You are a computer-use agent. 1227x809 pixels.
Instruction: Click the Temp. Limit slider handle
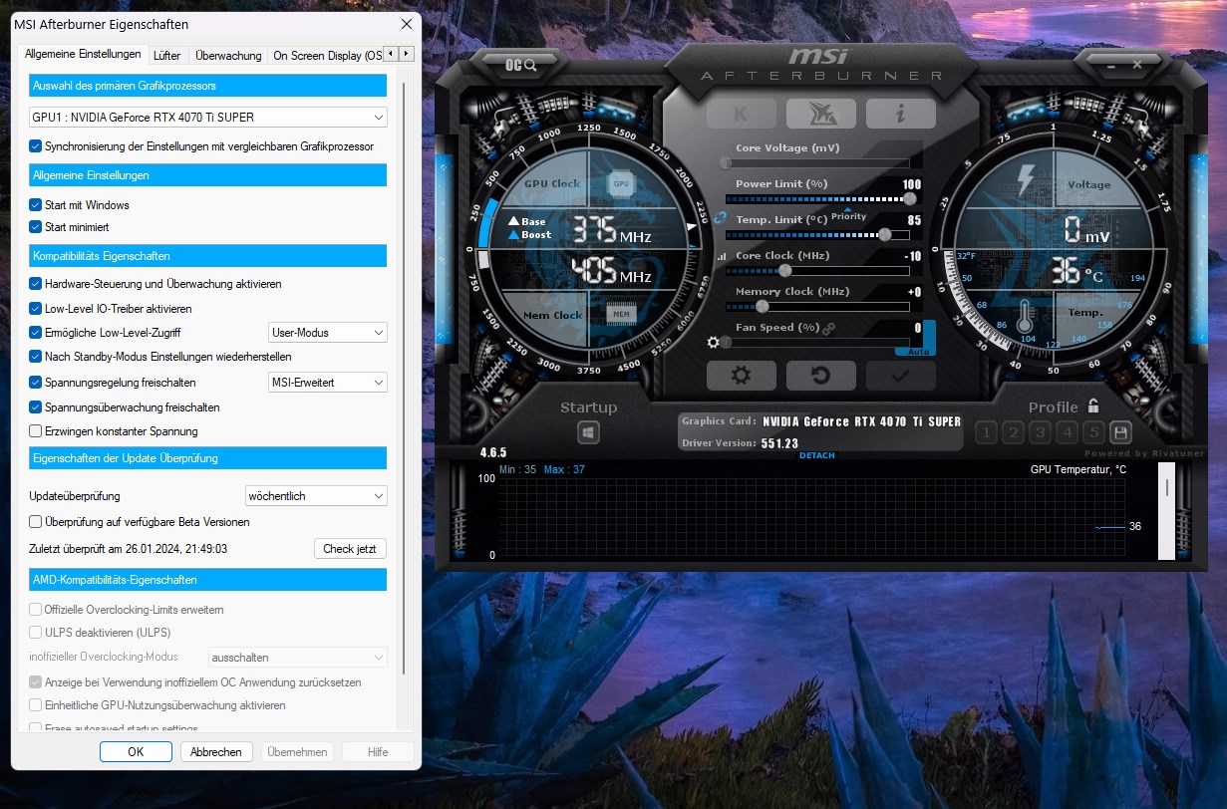click(x=884, y=234)
